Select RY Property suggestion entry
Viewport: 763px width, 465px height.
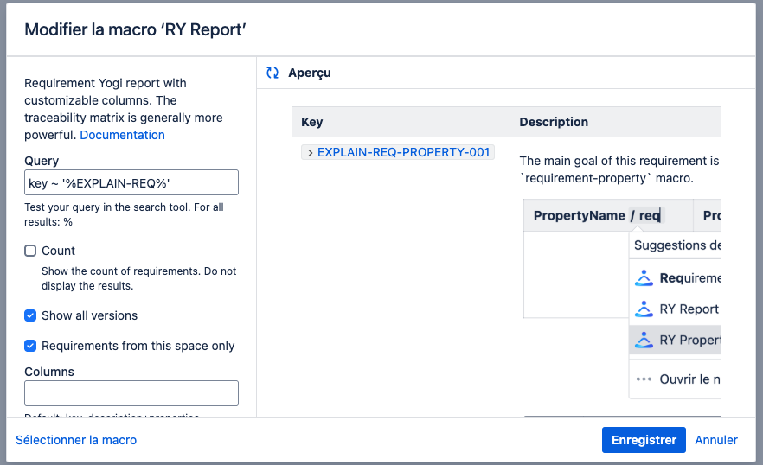(689, 340)
